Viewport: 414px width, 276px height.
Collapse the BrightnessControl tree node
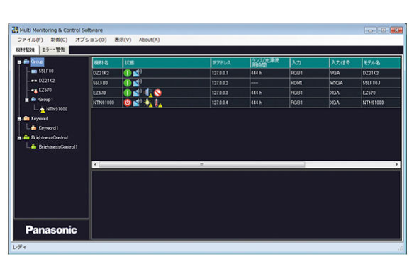[x=19, y=138]
